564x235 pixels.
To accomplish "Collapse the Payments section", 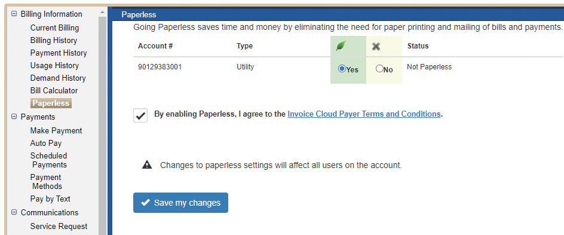I will point(14,117).
